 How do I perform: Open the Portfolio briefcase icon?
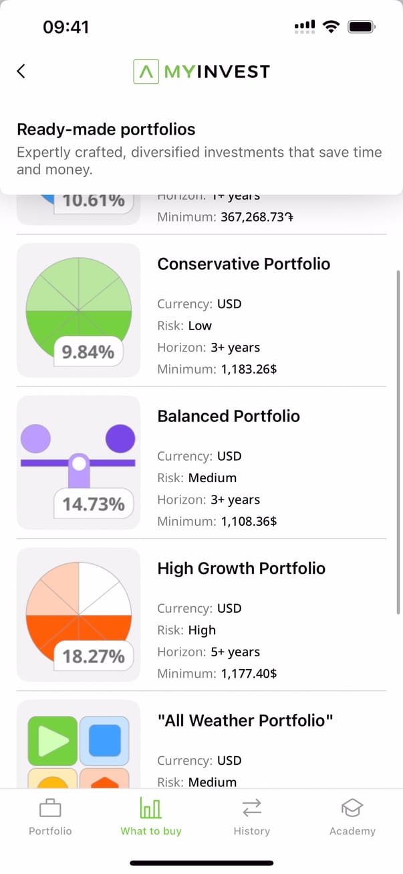pyautogui.click(x=50, y=808)
